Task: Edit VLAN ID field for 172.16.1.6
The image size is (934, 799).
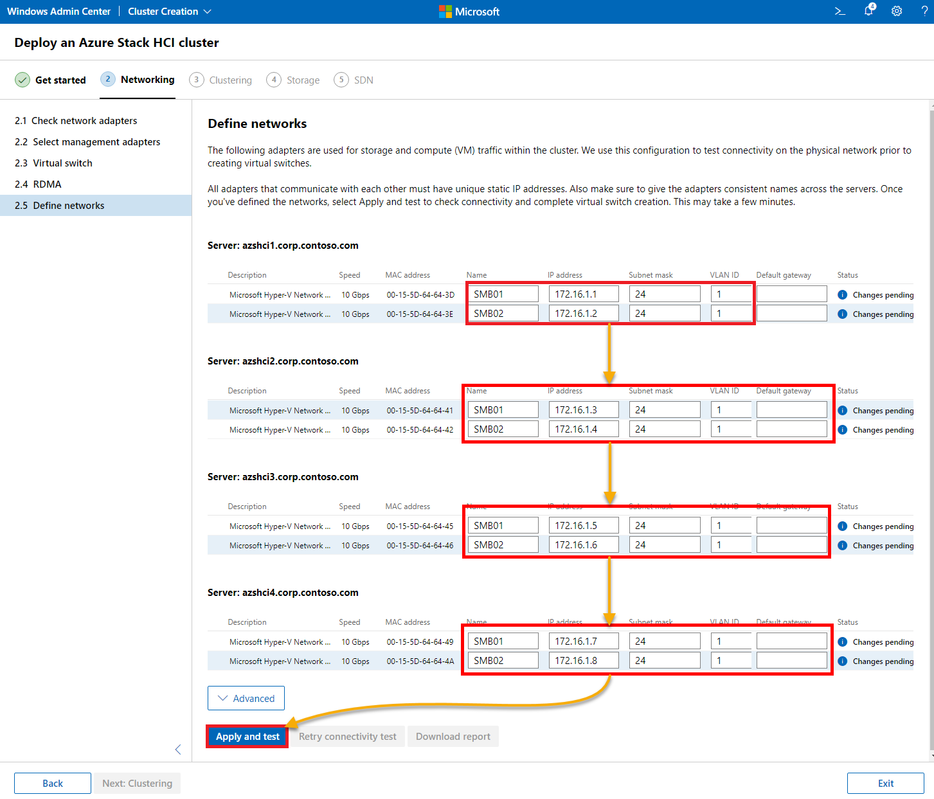Action: click(x=731, y=544)
